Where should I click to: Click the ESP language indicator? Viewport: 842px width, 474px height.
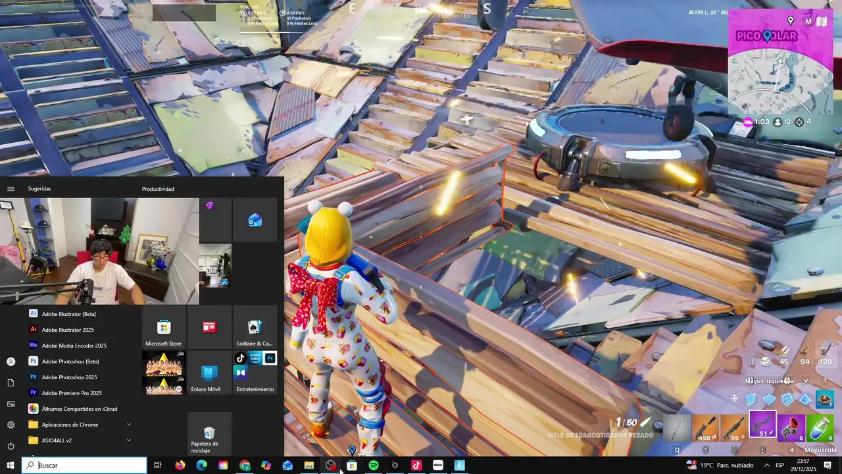pyautogui.click(x=780, y=465)
